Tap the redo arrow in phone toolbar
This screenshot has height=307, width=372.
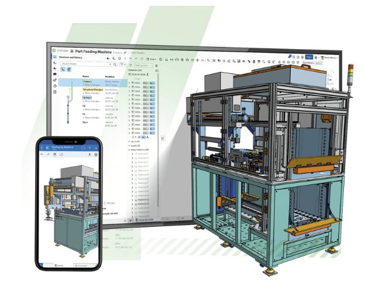pyautogui.click(x=48, y=154)
